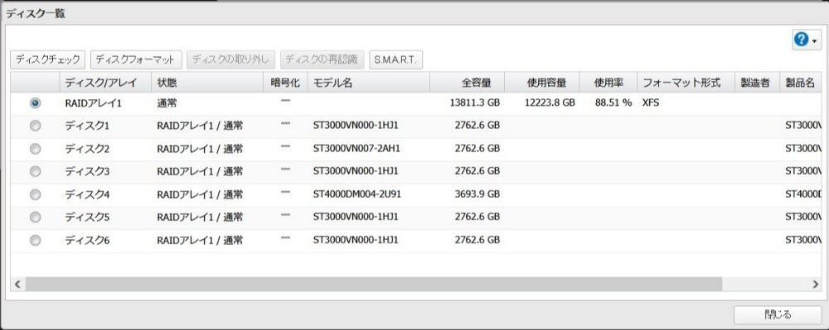Sort by 状態 column header

pyautogui.click(x=207, y=82)
